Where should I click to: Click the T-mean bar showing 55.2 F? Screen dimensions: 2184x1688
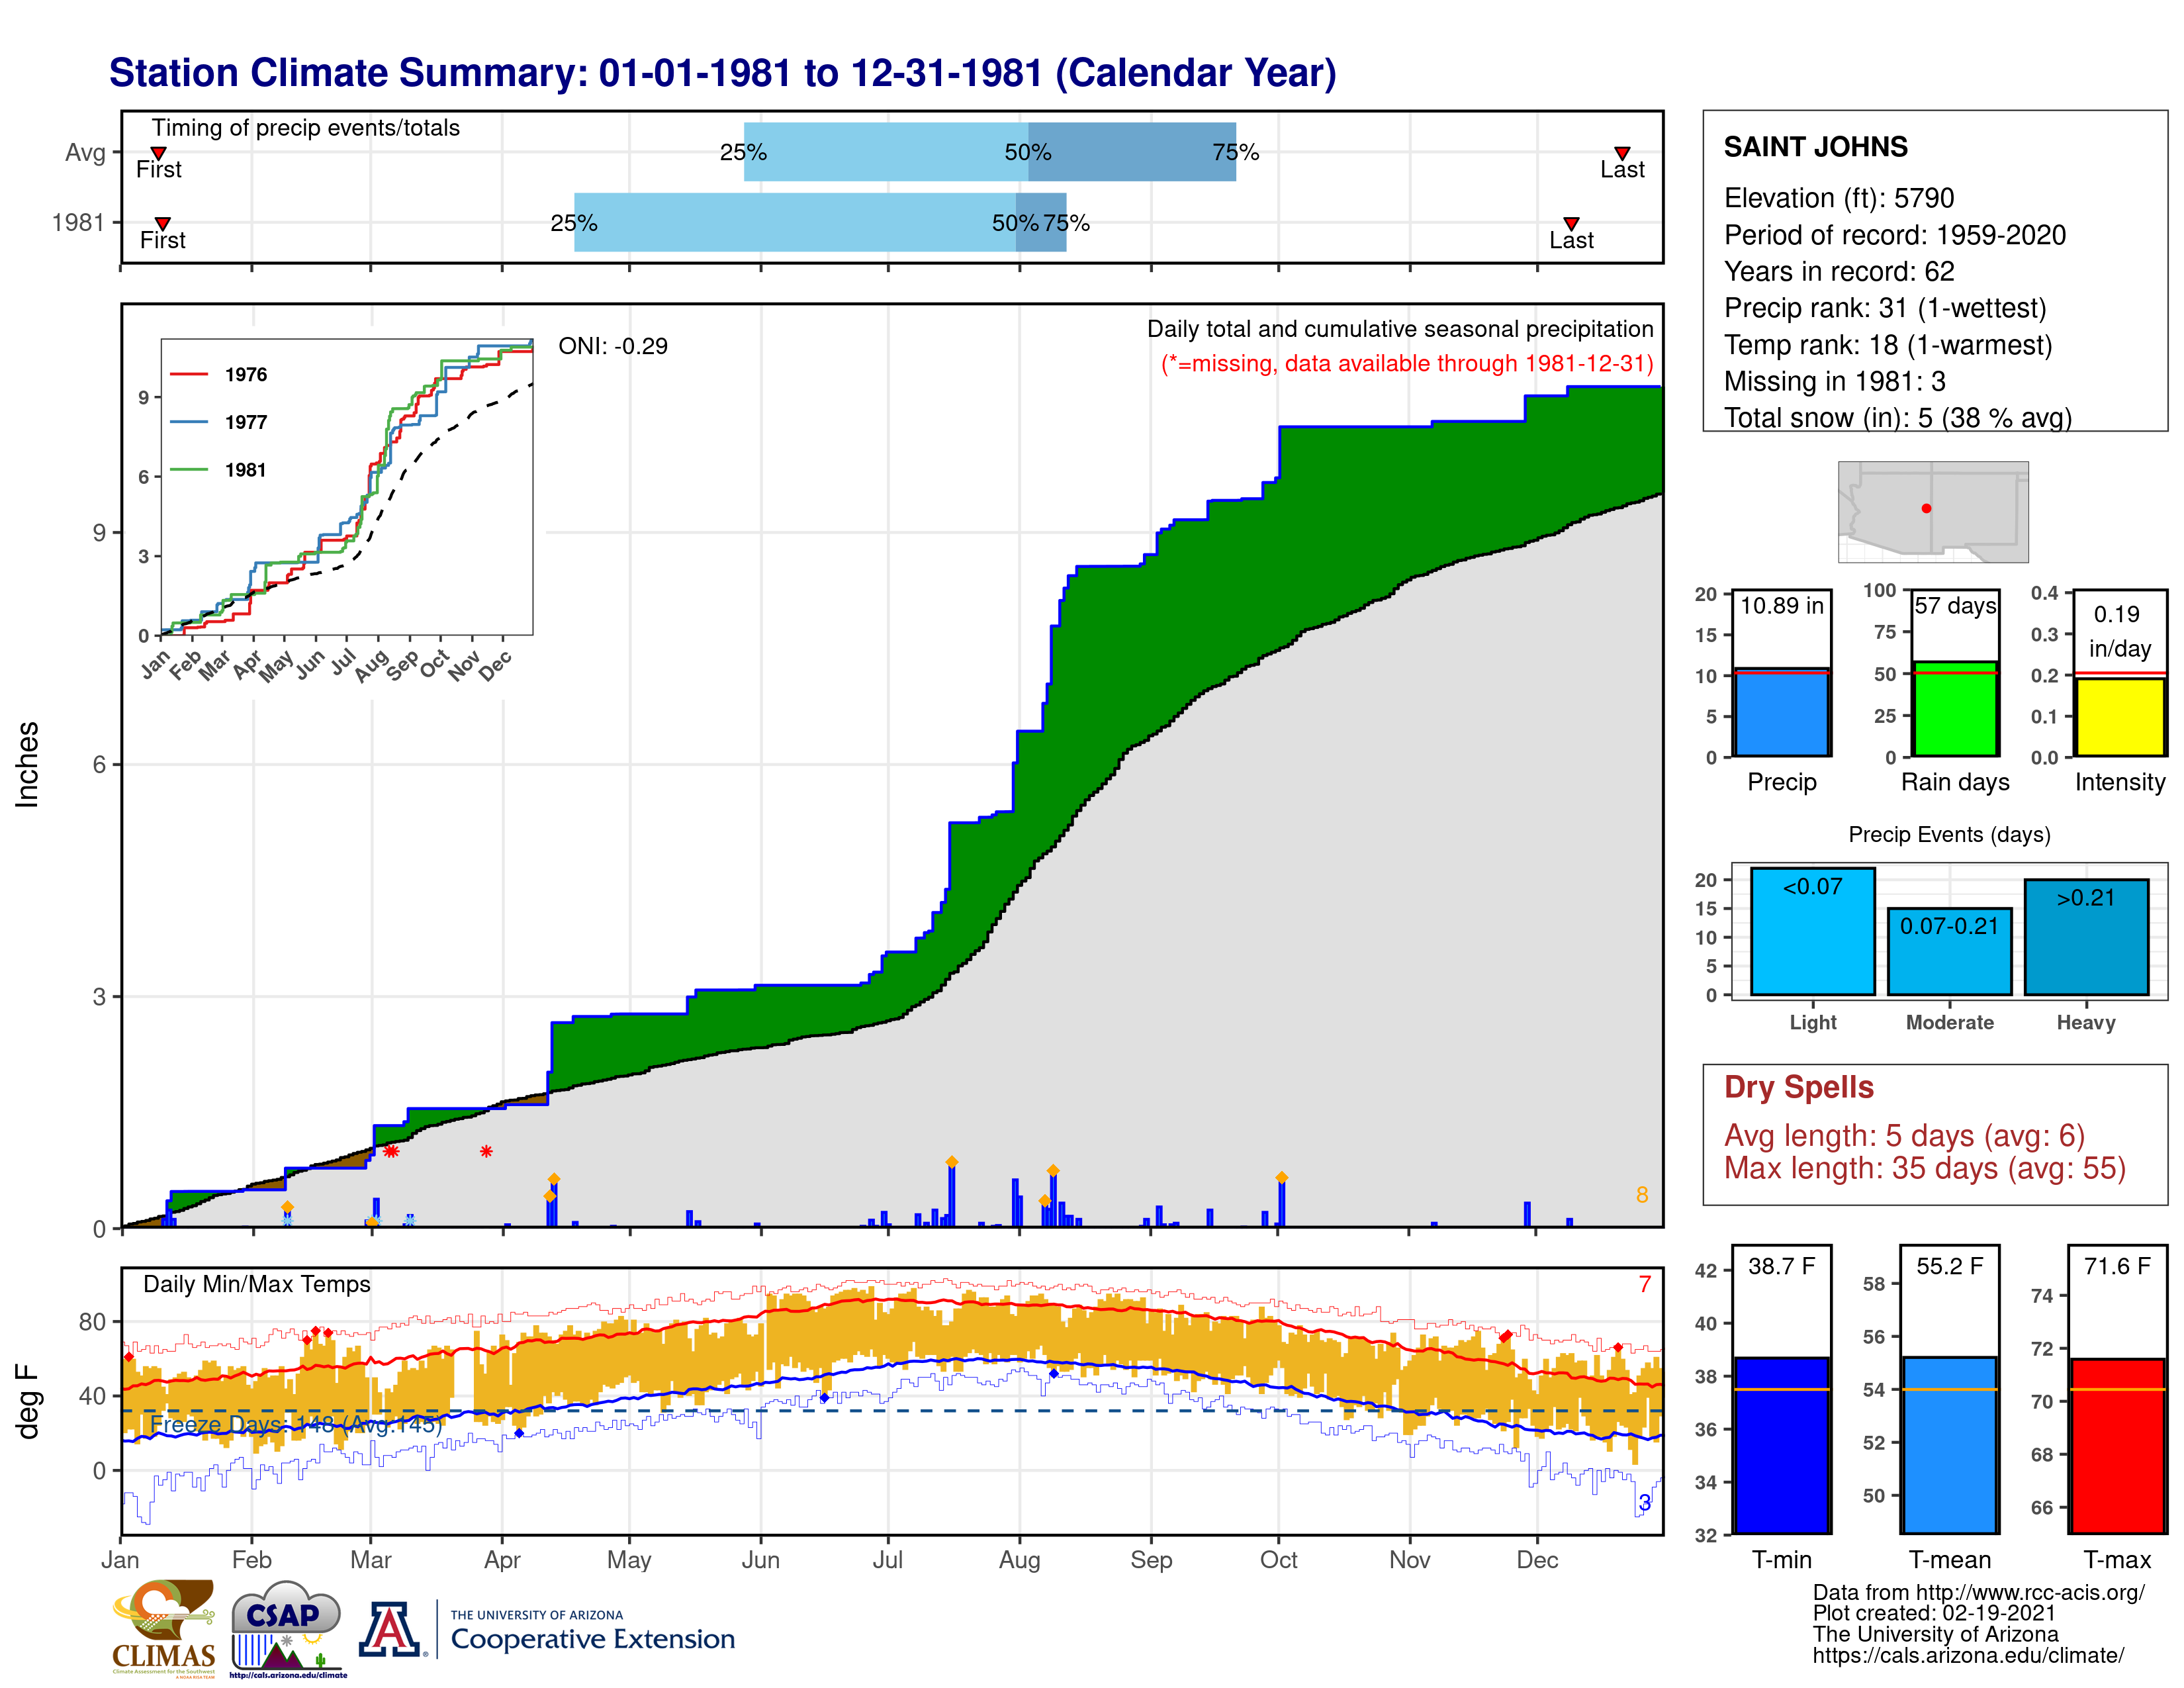pyautogui.click(x=1949, y=1444)
